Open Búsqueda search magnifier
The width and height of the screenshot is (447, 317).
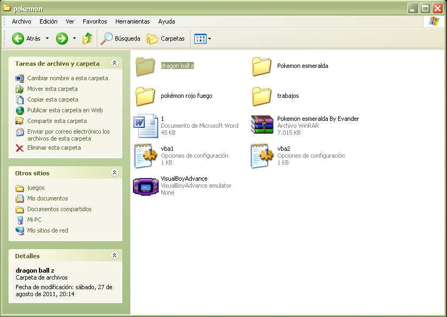[107, 38]
